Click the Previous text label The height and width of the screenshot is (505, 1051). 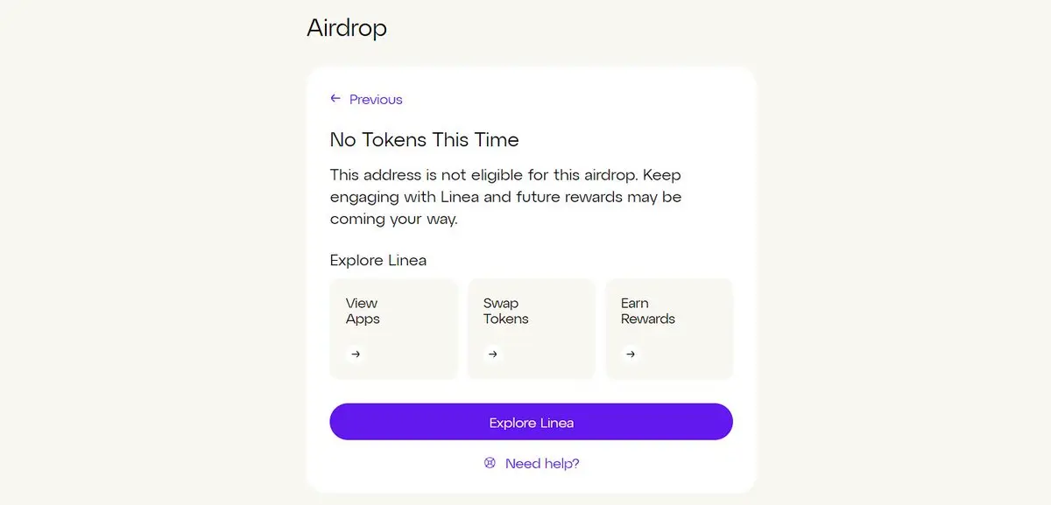click(376, 100)
